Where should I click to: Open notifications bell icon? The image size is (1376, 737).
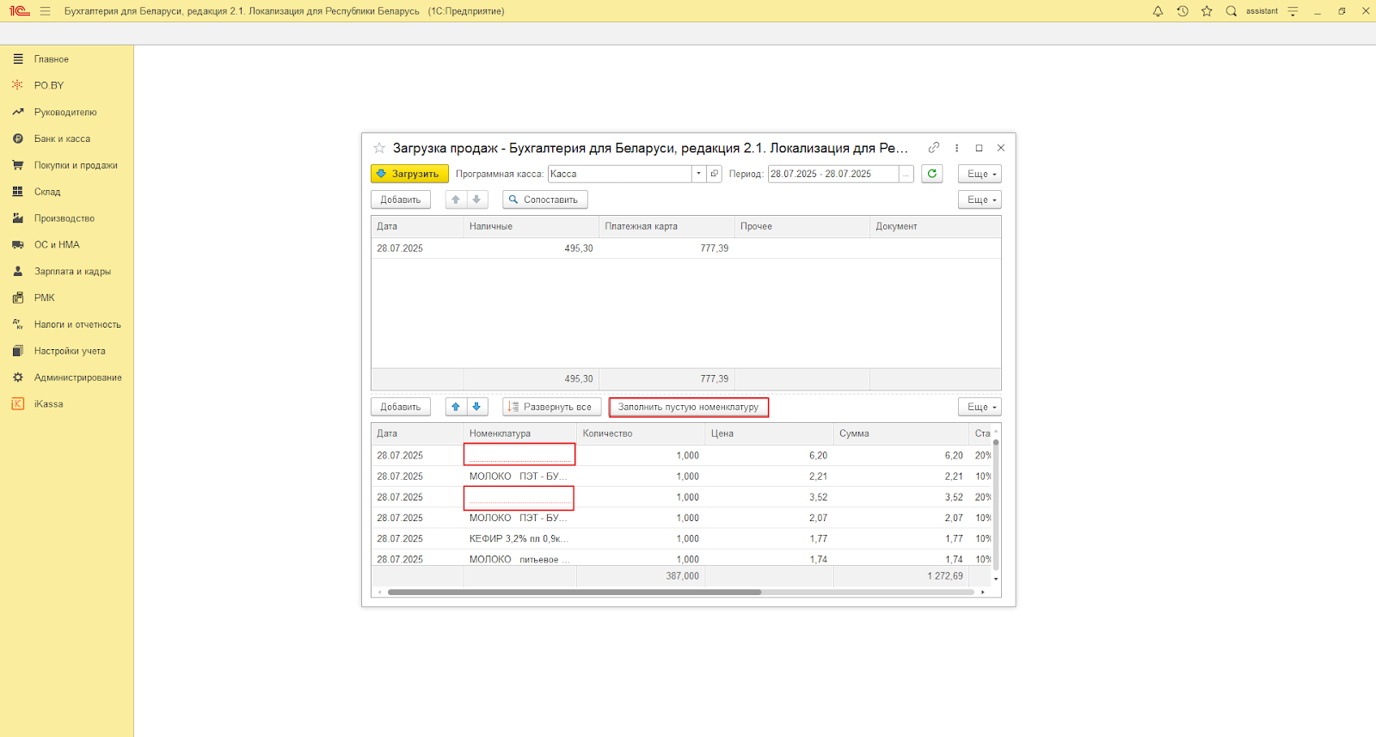[1158, 11]
